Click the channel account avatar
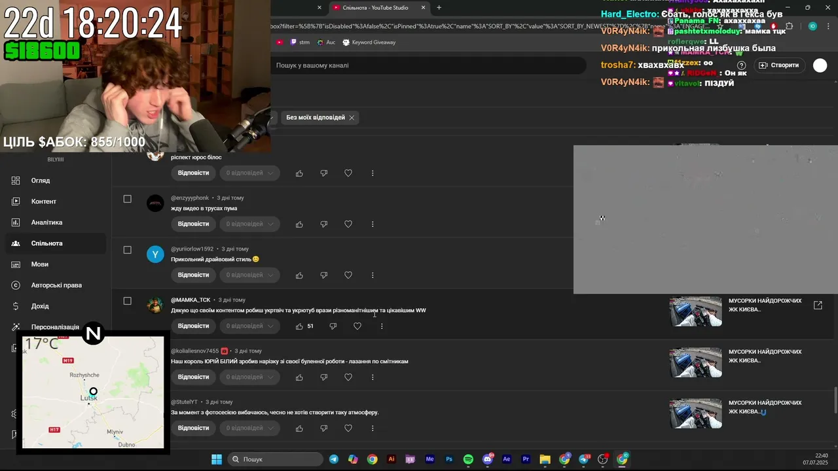This screenshot has width=838, height=471. coord(820,65)
